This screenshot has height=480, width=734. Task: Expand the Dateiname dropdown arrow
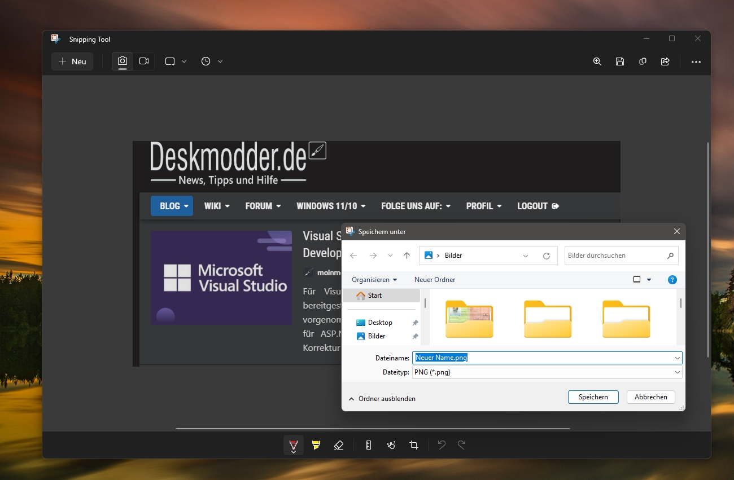(678, 358)
